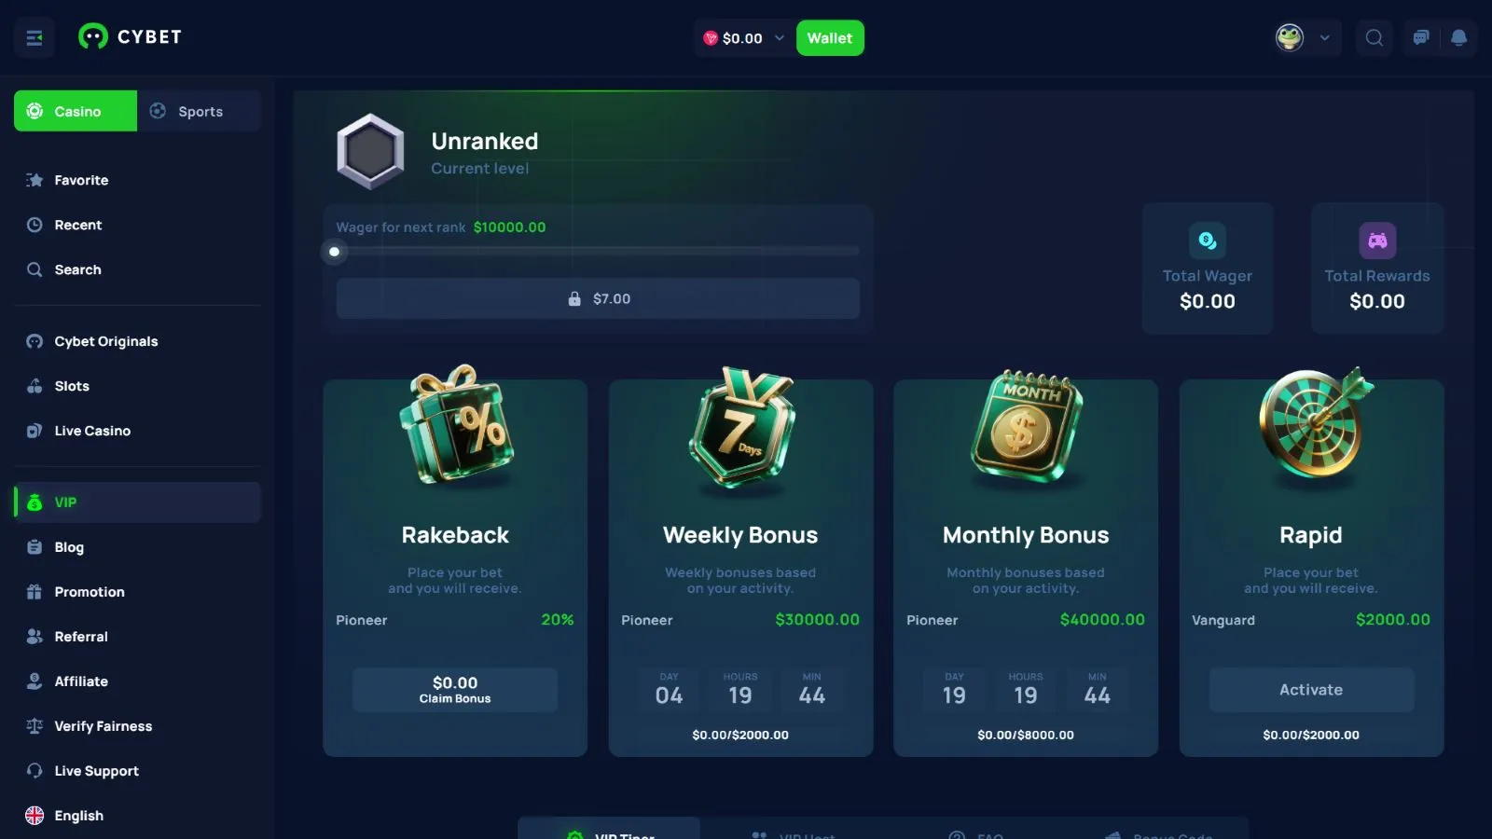Open the search magnifier in the top bar
This screenshot has width=1492, height=839.
tap(1374, 38)
